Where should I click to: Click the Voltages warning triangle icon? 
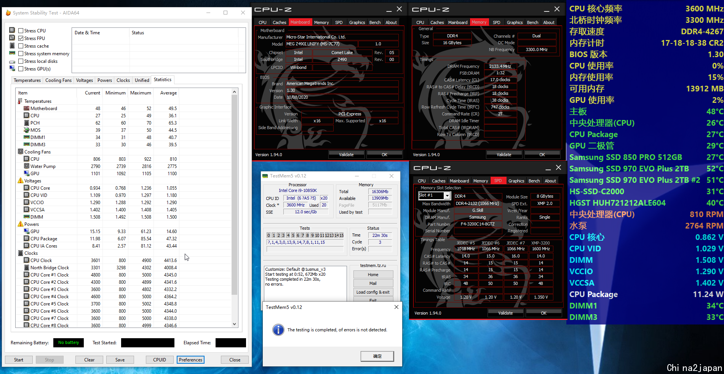tap(21, 181)
